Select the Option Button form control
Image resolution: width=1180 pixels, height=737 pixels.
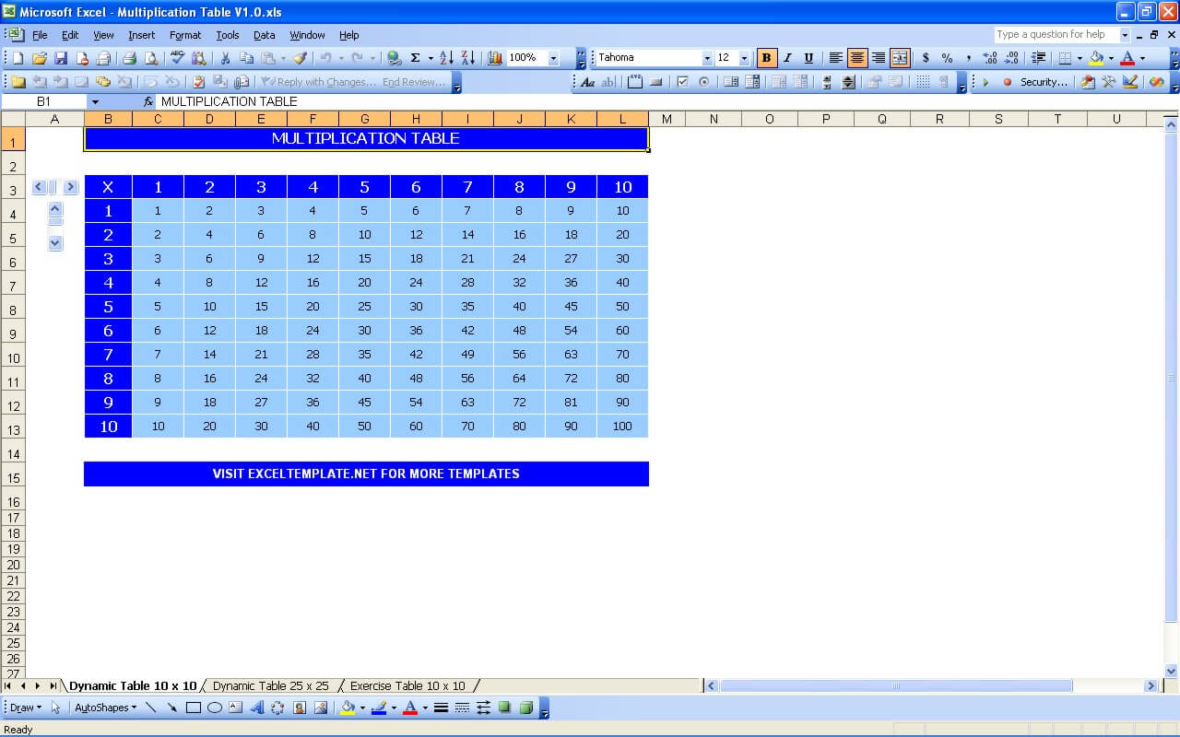point(704,82)
